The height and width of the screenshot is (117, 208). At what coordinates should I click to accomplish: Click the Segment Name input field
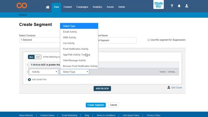pyautogui.click(x=117, y=40)
